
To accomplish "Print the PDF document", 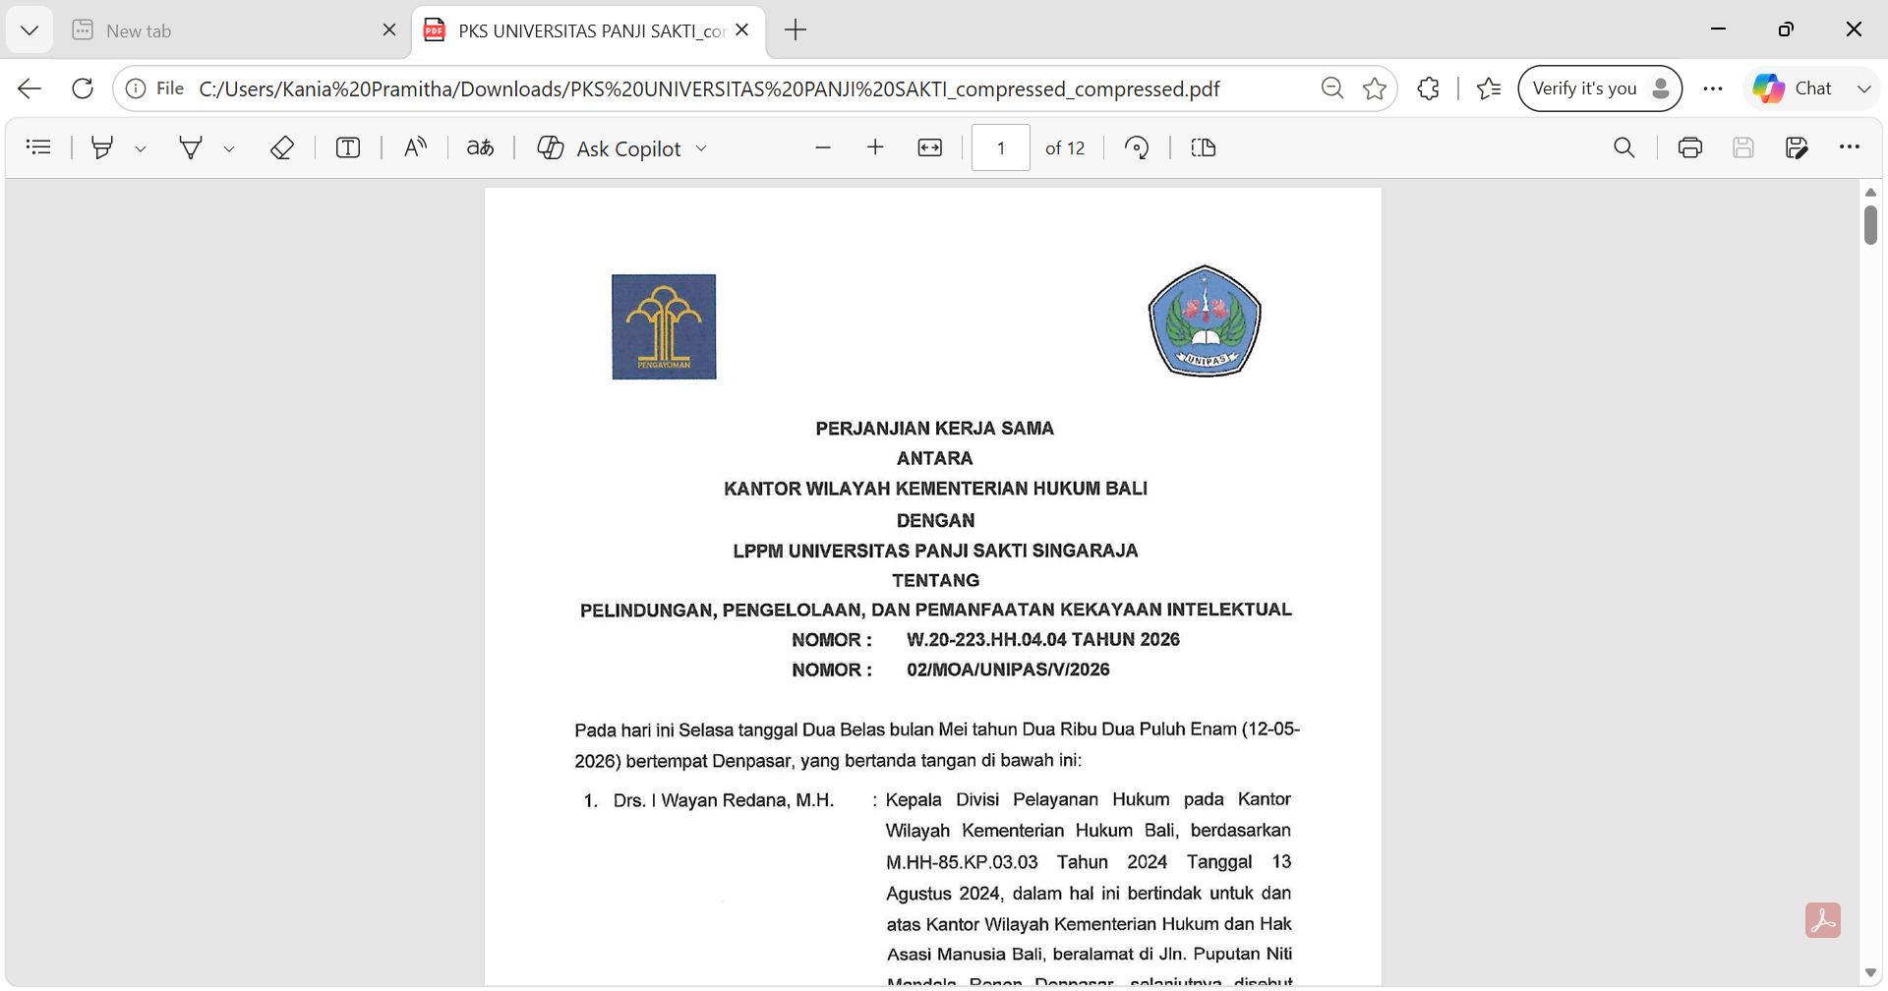I will tap(1690, 147).
